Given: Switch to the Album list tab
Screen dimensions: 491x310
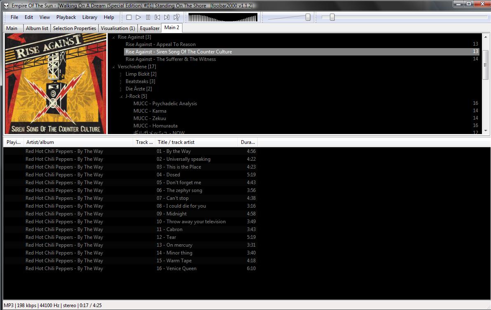Looking at the screenshot, I should tap(37, 28).
